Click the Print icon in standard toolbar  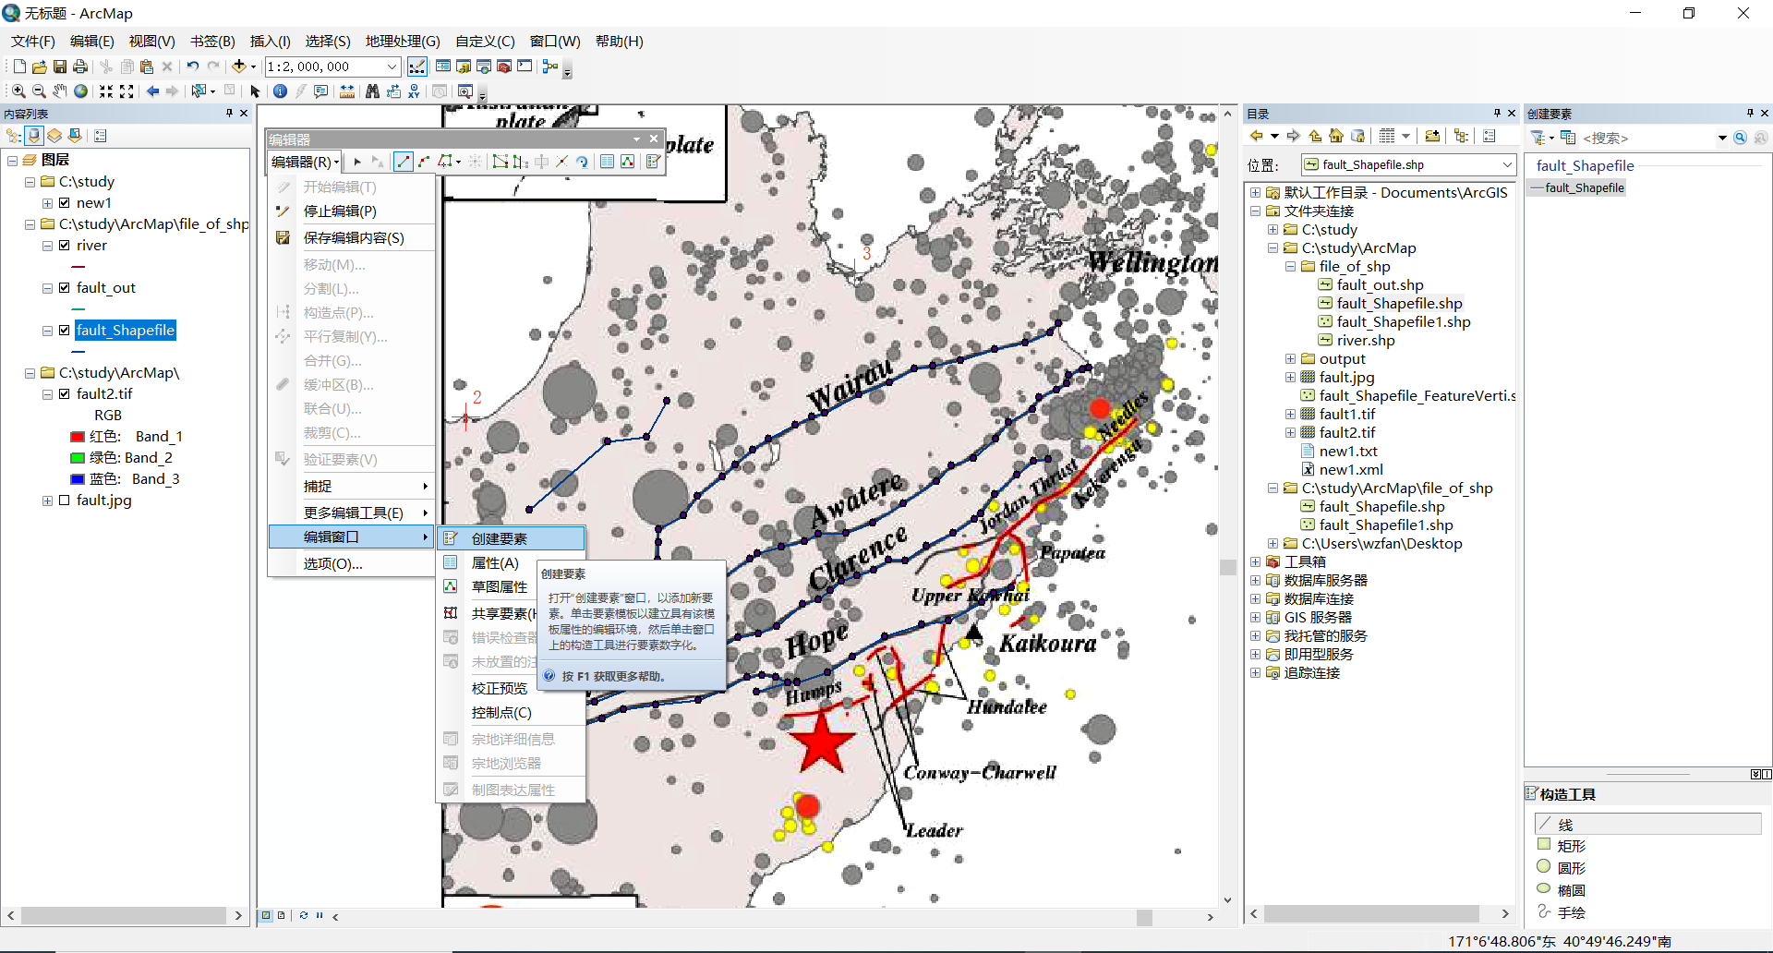coord(80,66)
